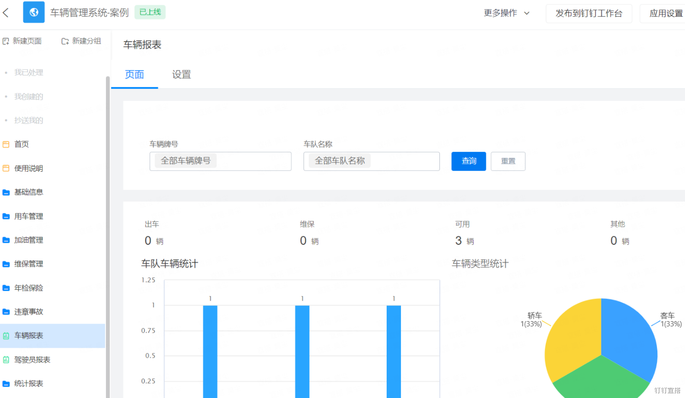
Task: Open 抄送我的 in the sidebar
Action: tap(29, 120)
